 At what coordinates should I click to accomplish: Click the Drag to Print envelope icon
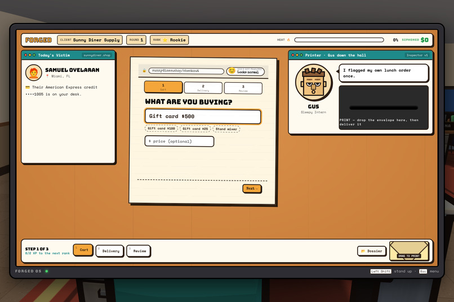409,251
